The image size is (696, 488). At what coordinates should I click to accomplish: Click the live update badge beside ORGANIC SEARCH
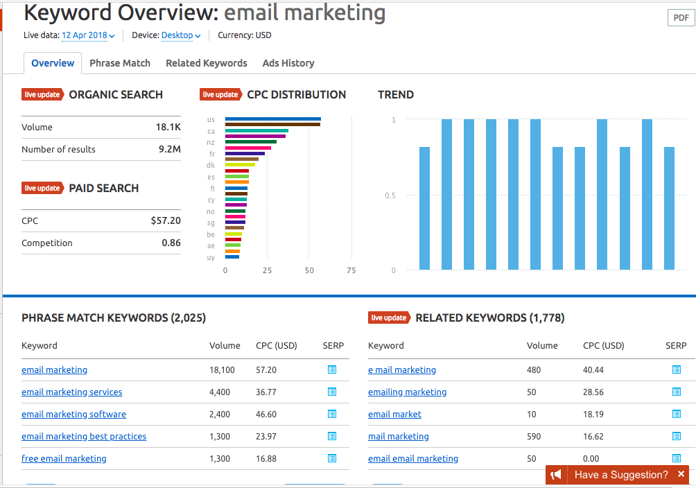pyautogui.click(x=42, y=94)
